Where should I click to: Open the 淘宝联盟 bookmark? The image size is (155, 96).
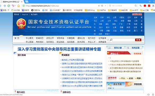tap(78, 10)
